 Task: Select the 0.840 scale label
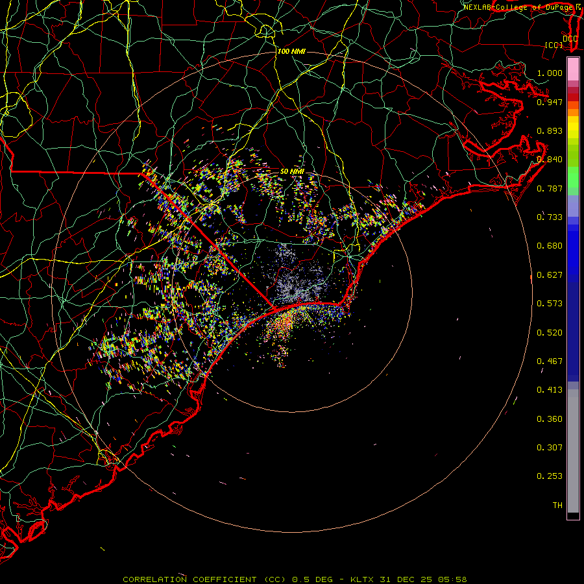coord(550,160)
